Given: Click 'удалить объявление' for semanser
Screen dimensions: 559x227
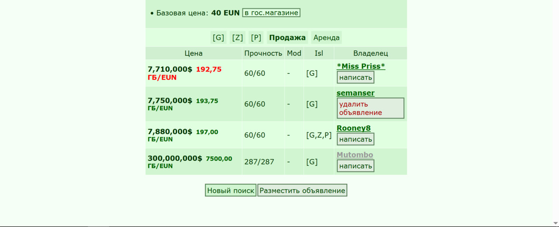Looking at the screenshot, I should (370, 108).
